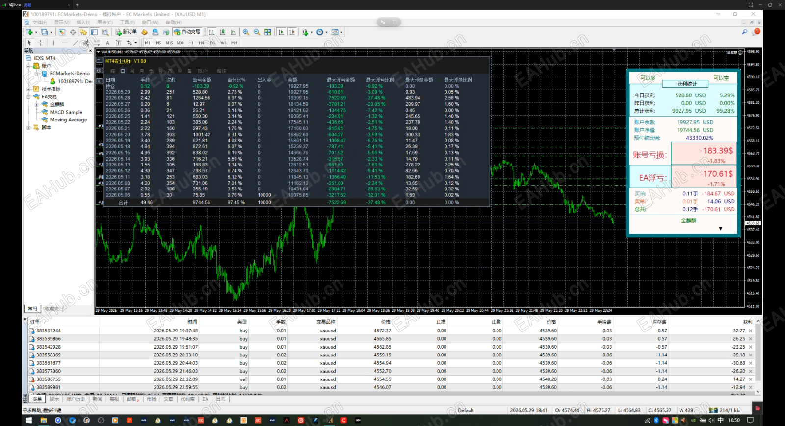Click the New Chart toolbar icon
The image size is (785, 426).
(29, 32)
